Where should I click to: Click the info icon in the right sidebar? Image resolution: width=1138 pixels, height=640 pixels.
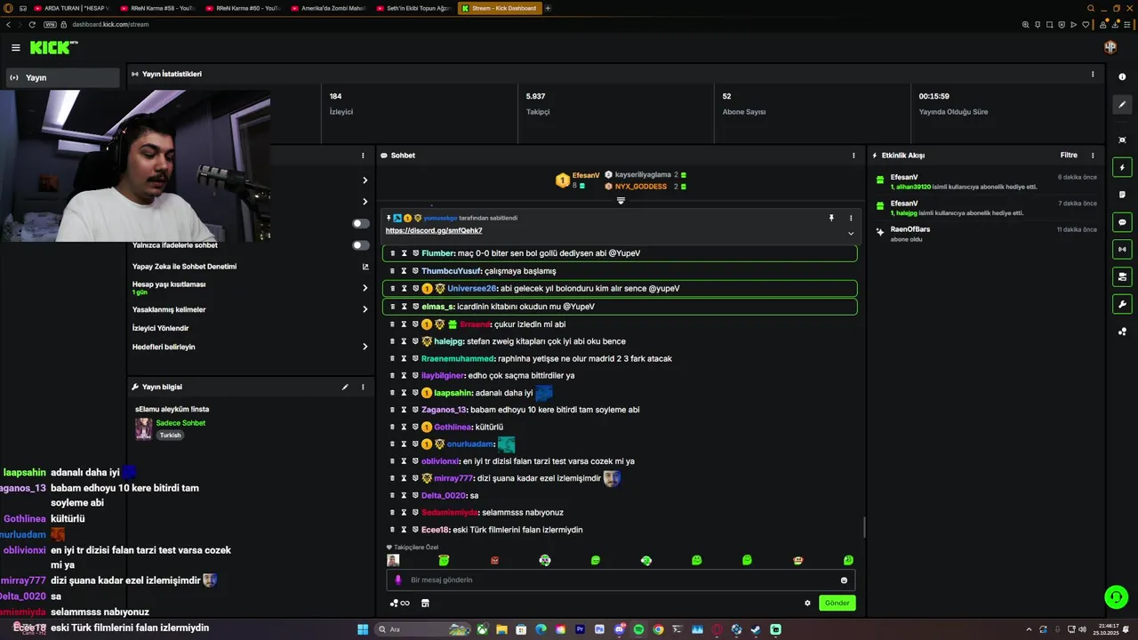(1122, 77)
